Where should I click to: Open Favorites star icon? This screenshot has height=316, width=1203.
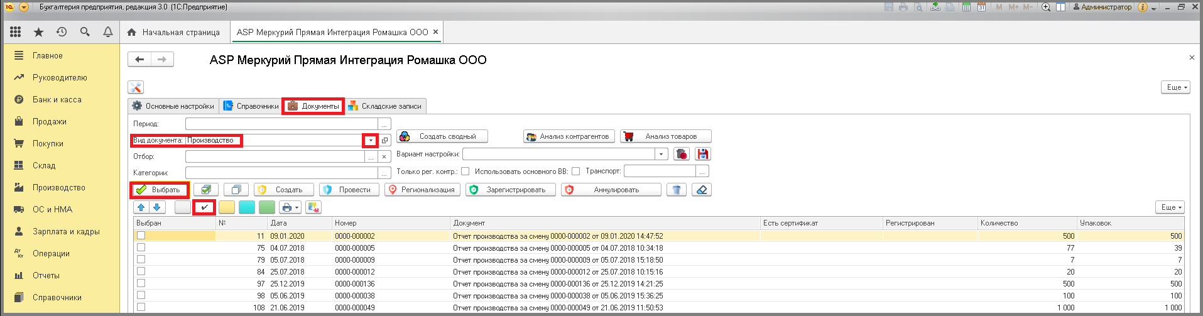38,32
